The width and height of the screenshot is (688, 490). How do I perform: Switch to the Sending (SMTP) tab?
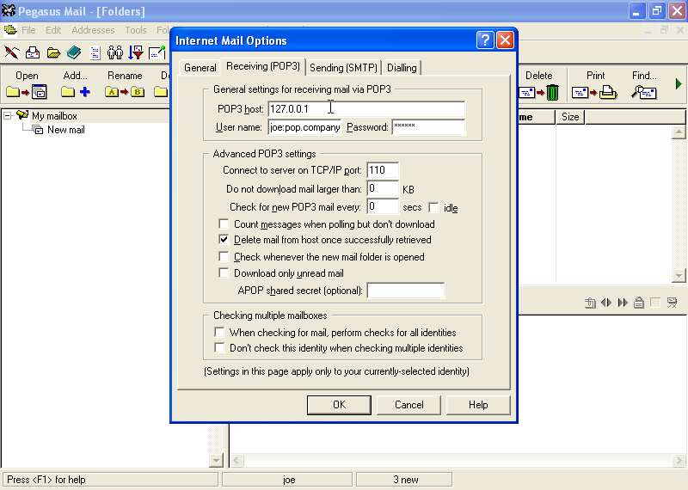coord(343,68)
